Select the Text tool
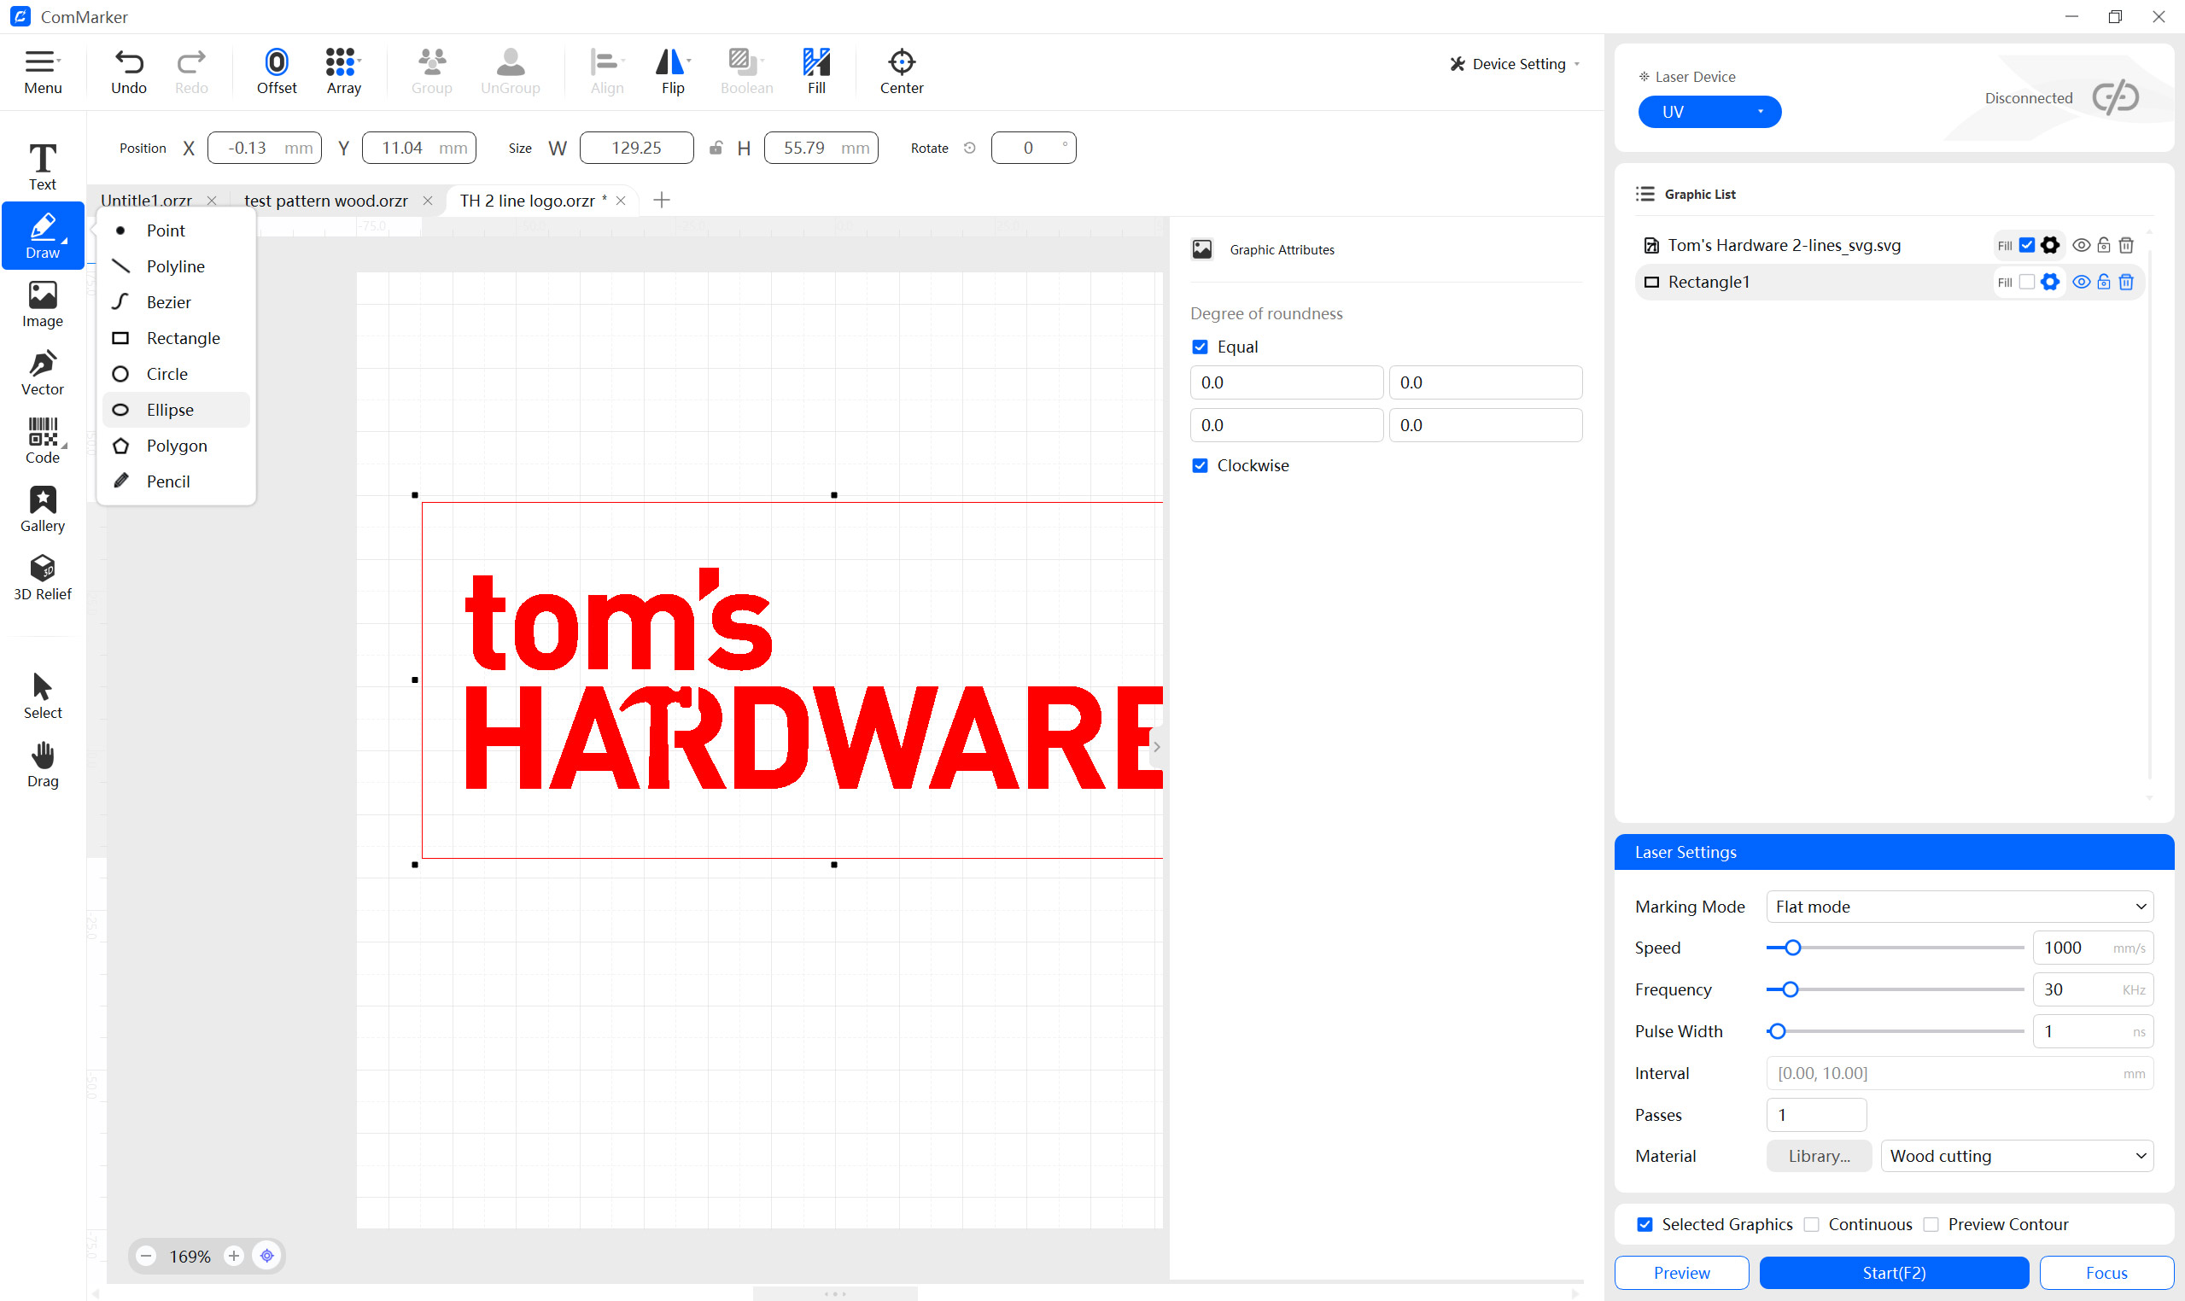This screenshot has width=2185, height=1301. [42, 165]
